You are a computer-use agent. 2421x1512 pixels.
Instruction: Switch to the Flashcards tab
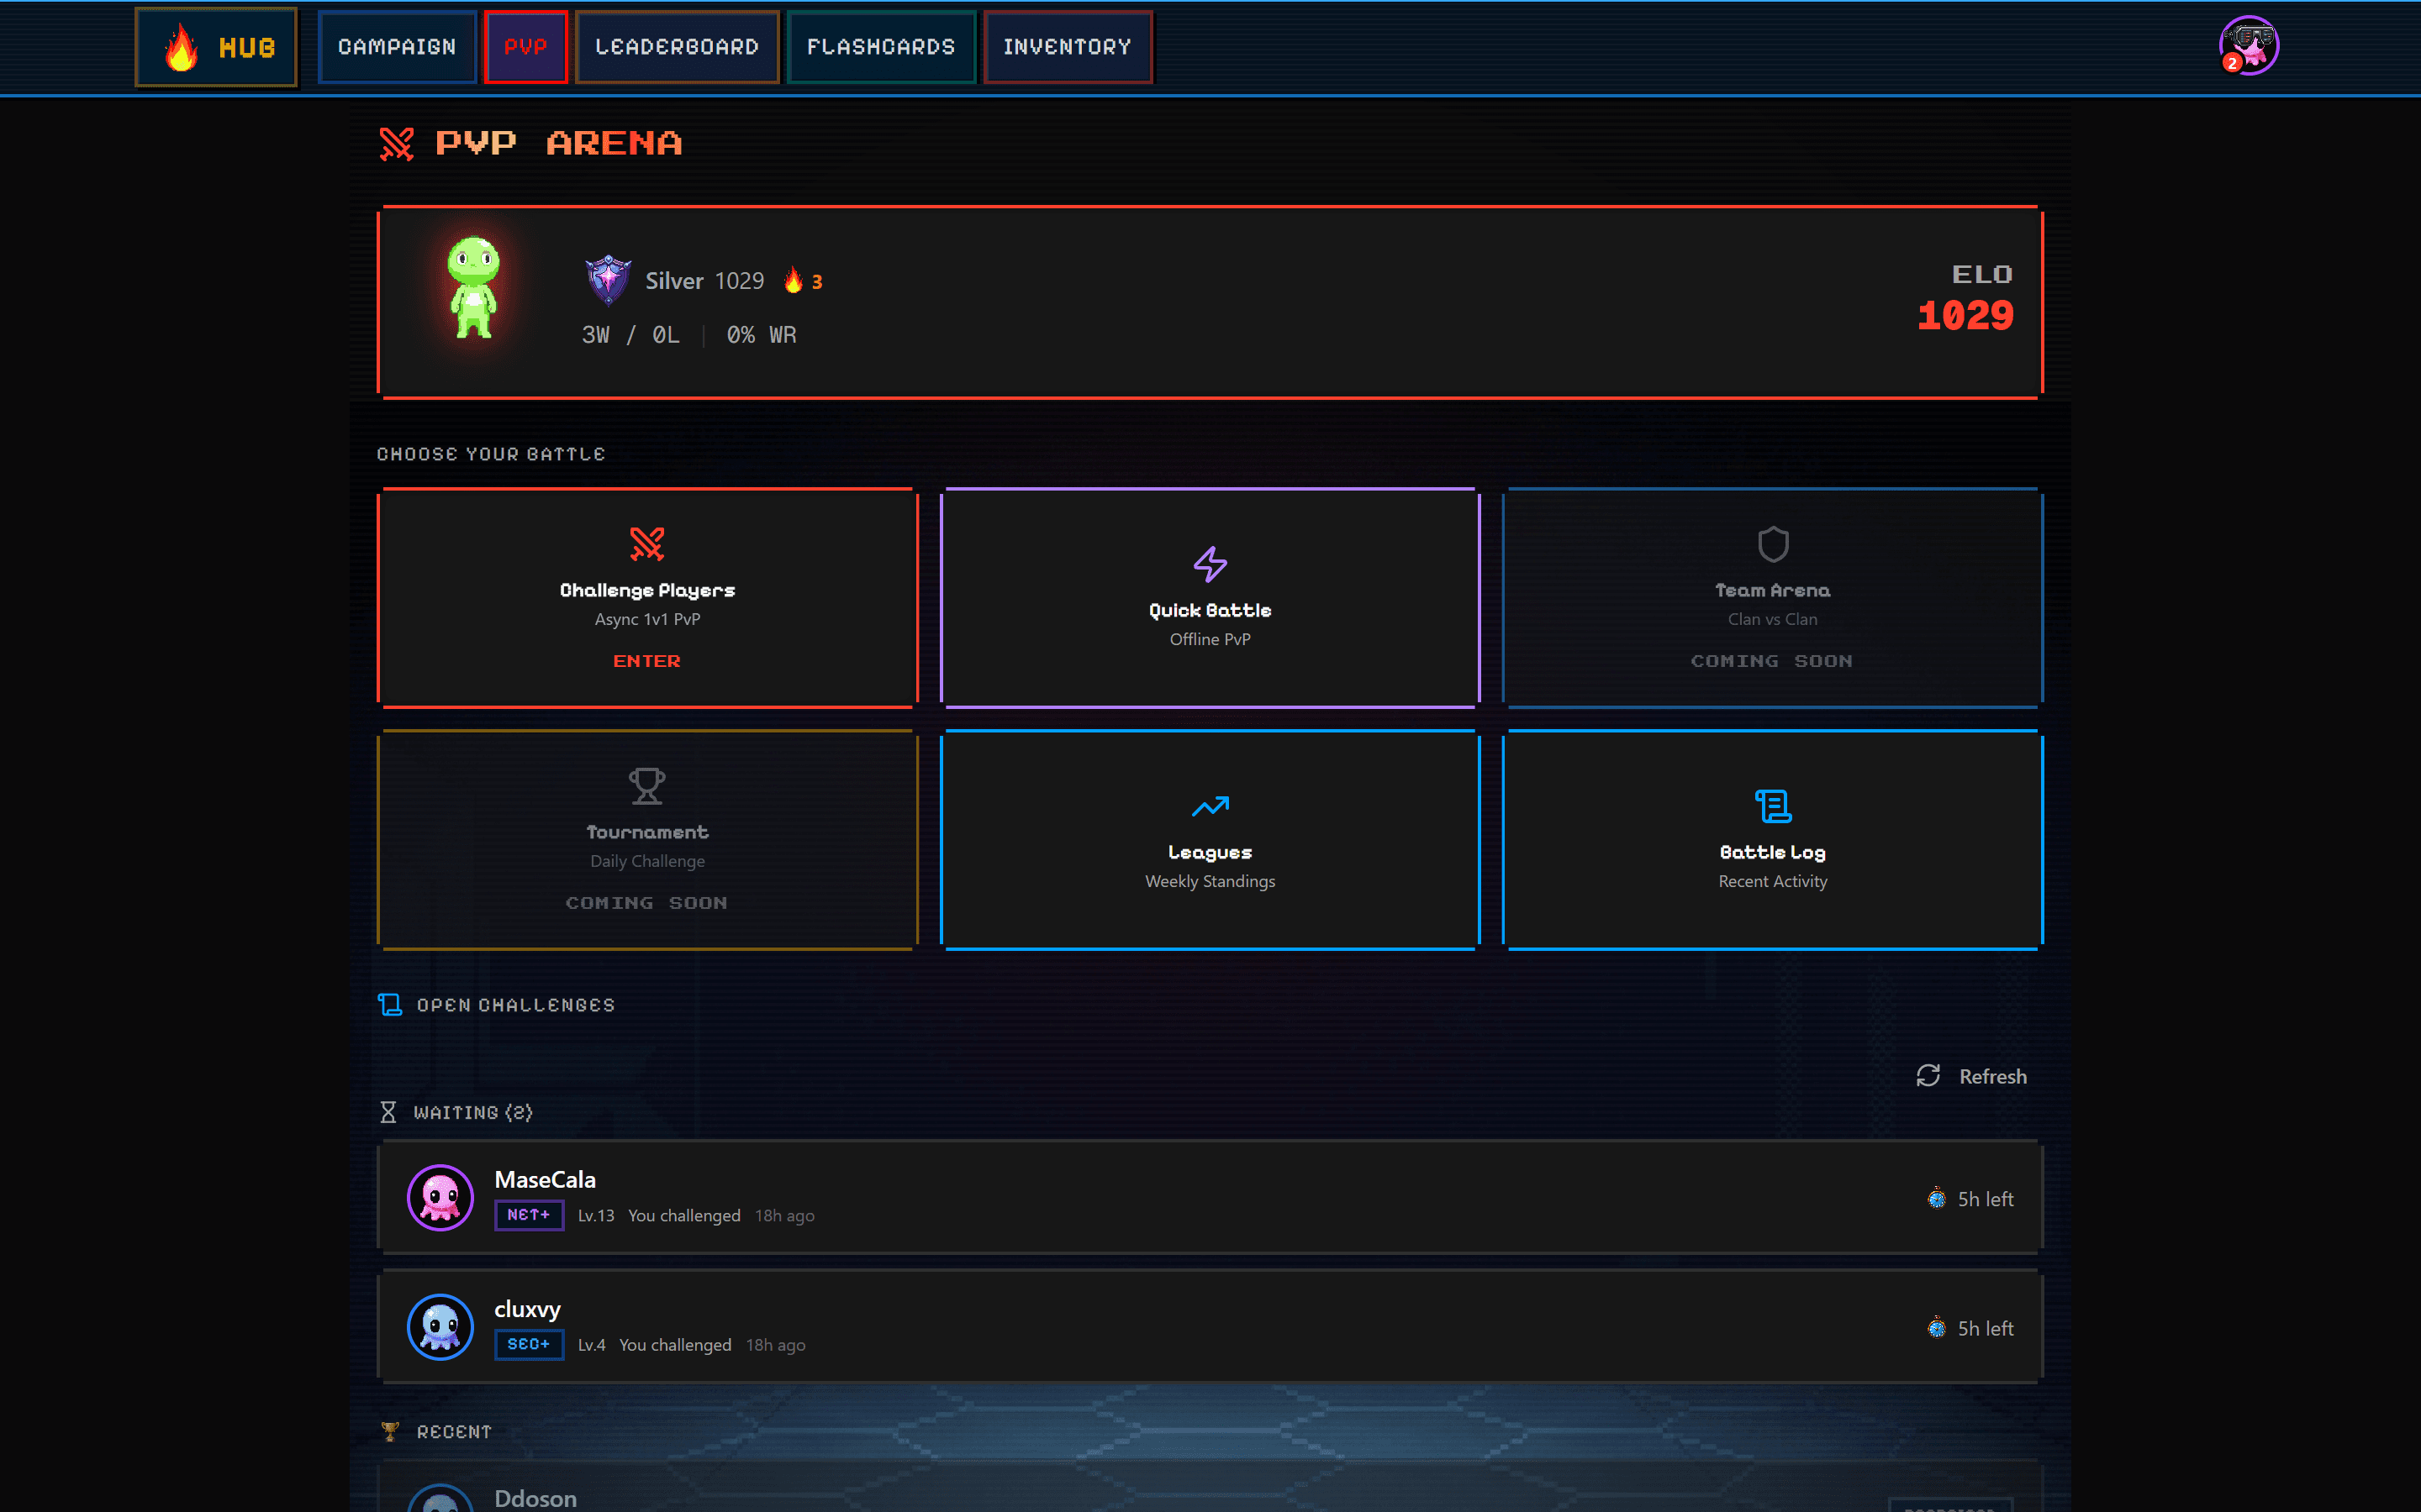(881, 46)
